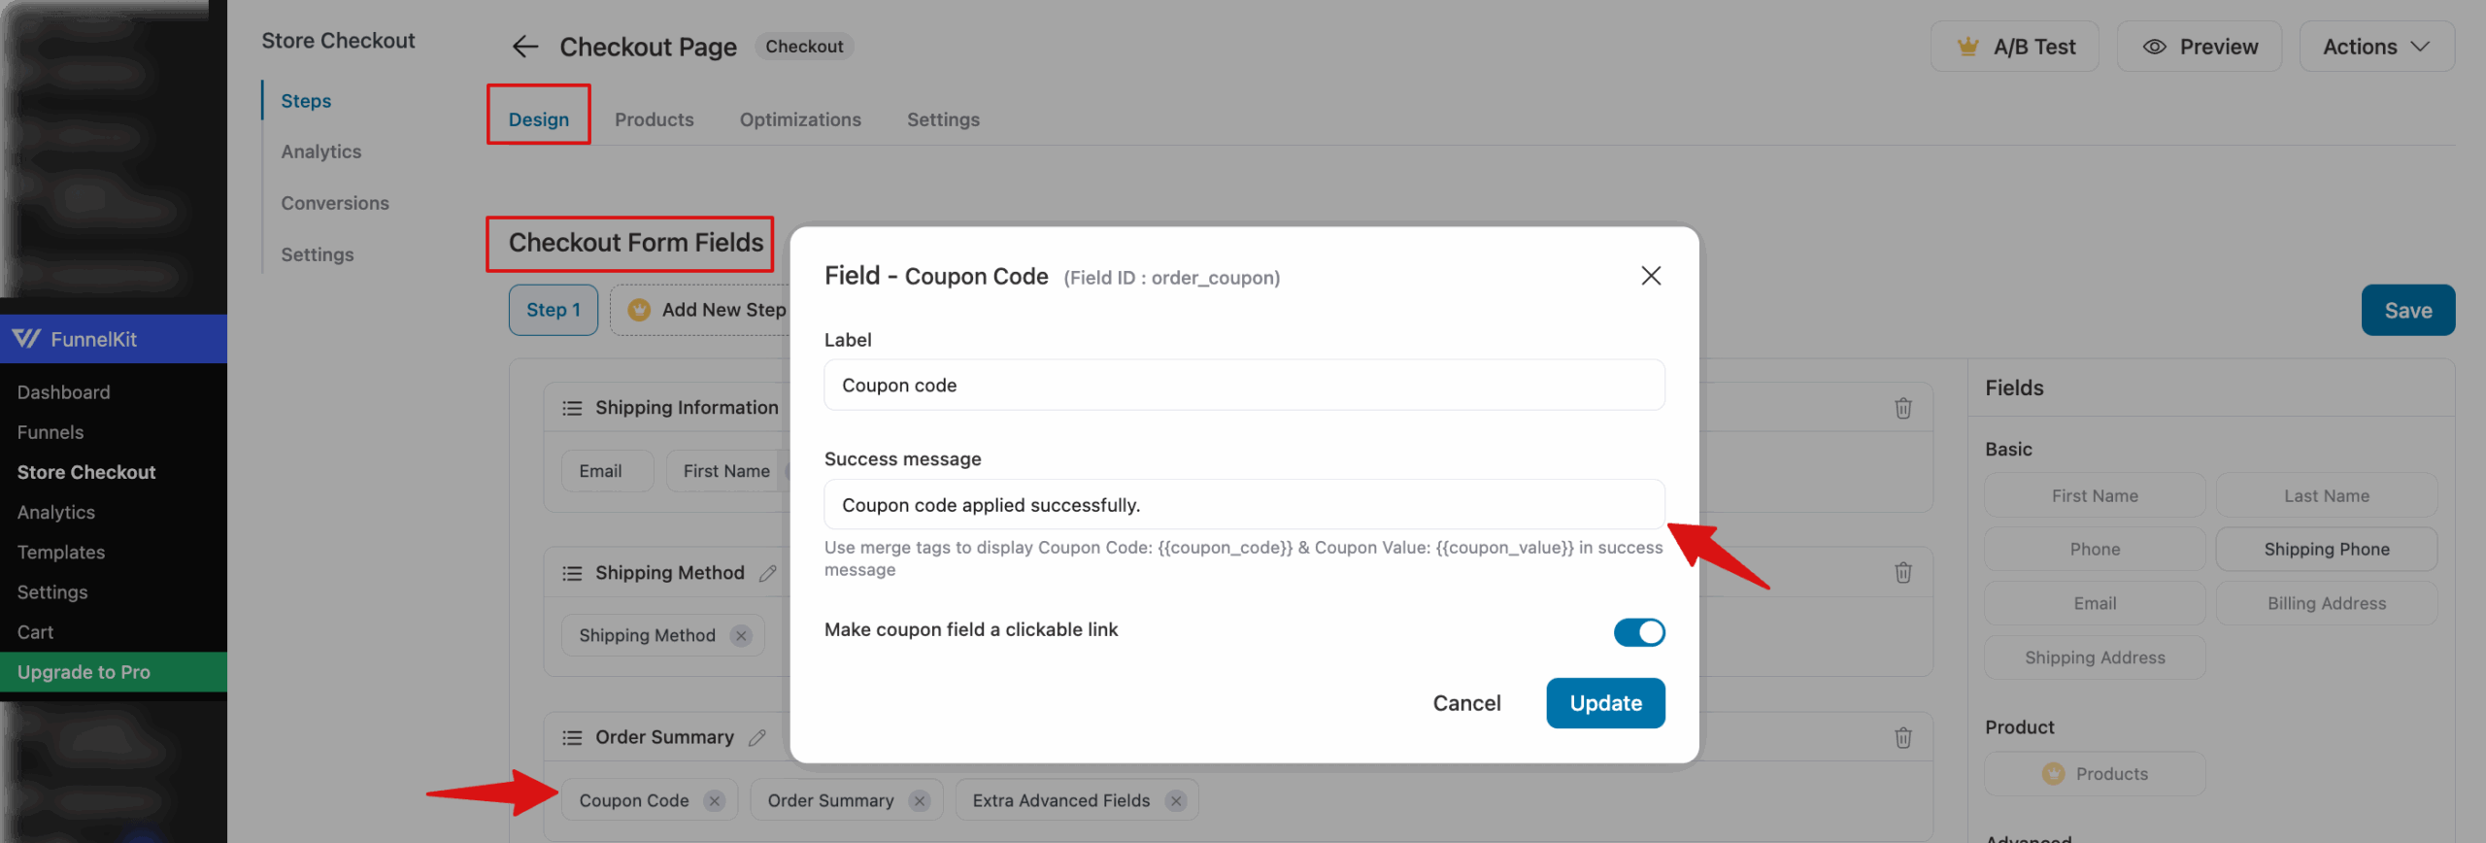Disable the Make coupon field clickable link toggle
The height and width of the screenshot is (843, 2486).
coord(1639,631)
